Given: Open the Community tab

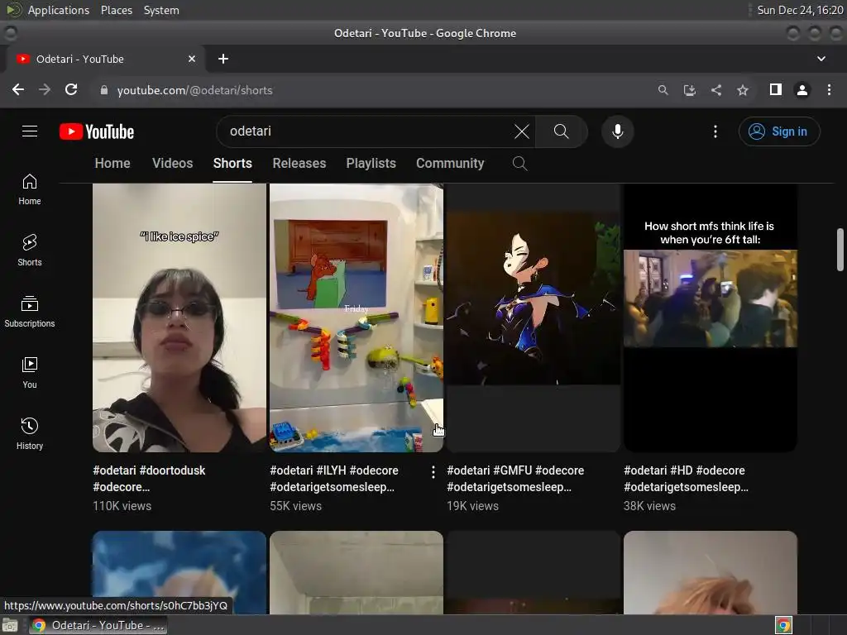Looking at the screenshot, I should (450, 164).
